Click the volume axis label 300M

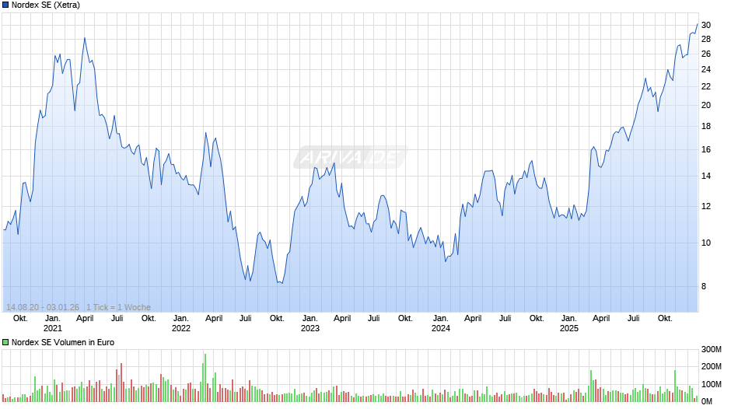point(712,349)
